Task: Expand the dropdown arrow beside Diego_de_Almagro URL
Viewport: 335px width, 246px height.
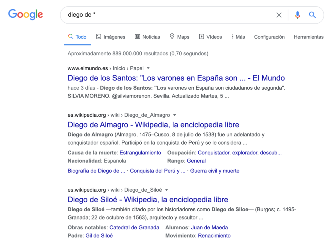Action: tap(175, 115)
